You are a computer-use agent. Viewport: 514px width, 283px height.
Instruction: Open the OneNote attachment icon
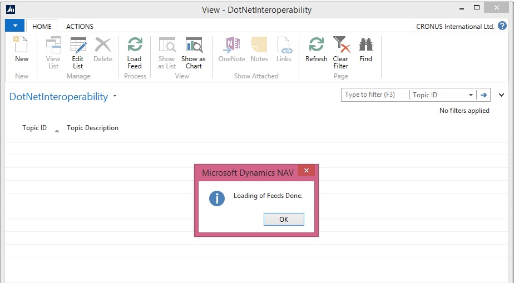point(231,44)
